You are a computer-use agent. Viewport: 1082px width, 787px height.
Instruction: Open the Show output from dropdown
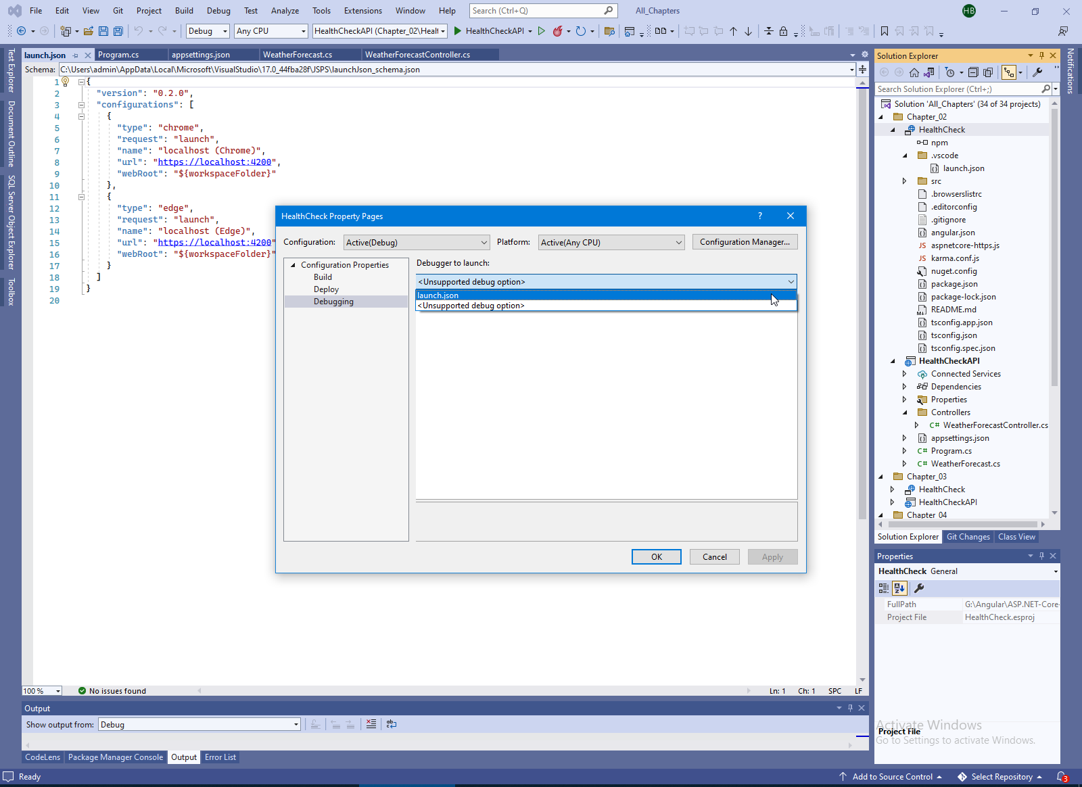[x=199, y=724]
